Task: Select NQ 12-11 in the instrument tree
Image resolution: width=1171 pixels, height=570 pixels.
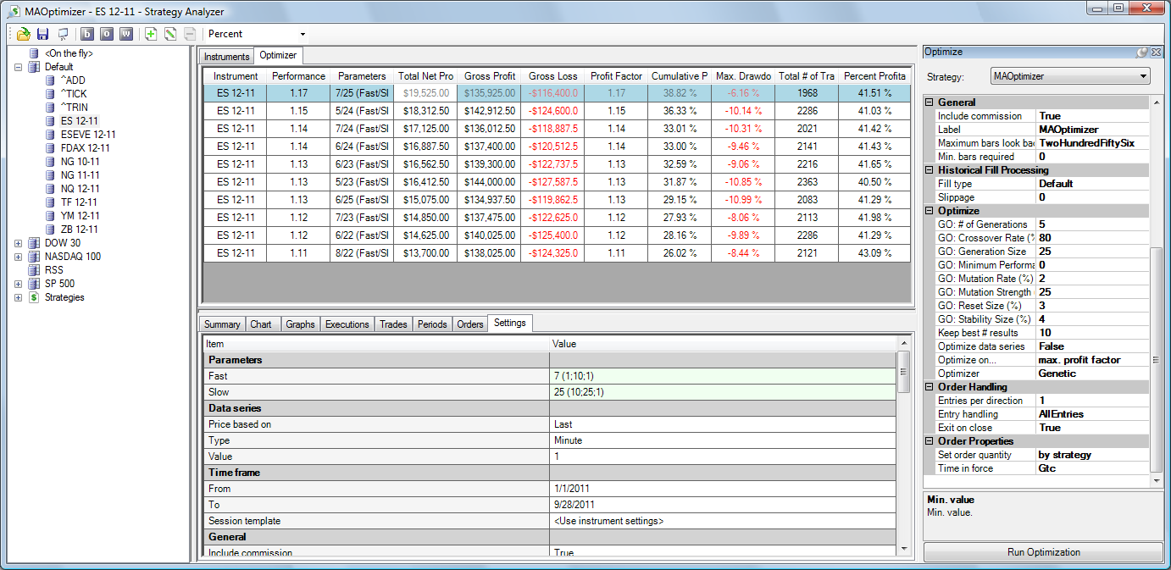Action: point(80,189)
